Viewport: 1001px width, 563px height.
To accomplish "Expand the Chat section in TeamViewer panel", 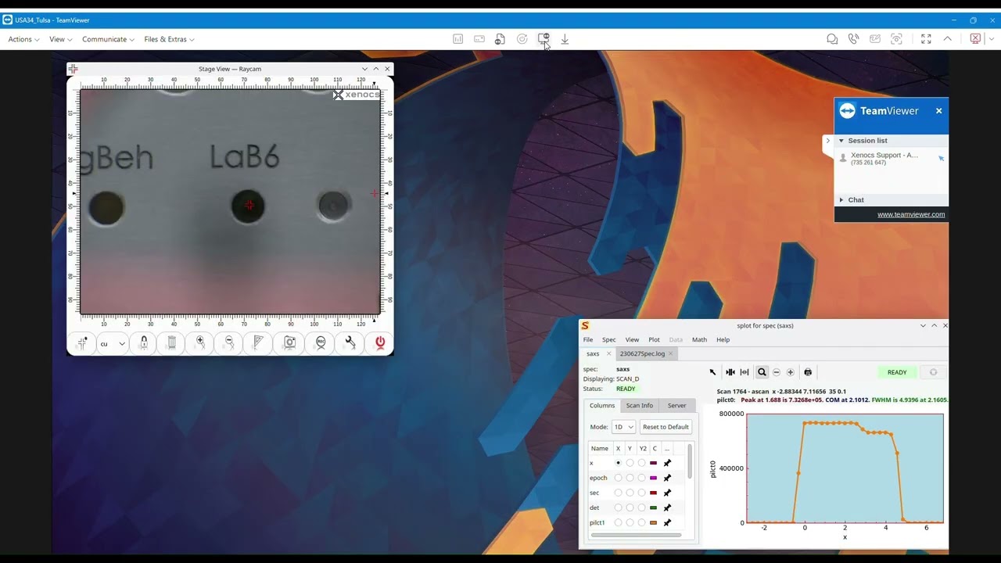I will [x=841, y=200].
